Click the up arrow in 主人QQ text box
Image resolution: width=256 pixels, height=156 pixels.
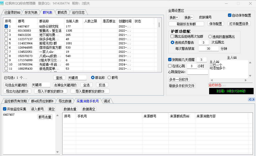tap(250, 62)
